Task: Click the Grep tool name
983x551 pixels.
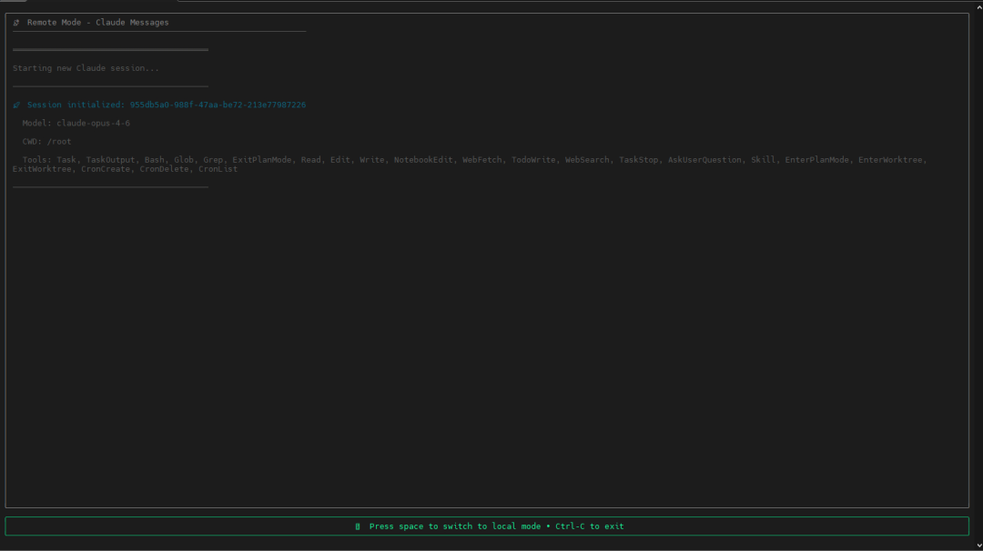Action: pos(213,160)
